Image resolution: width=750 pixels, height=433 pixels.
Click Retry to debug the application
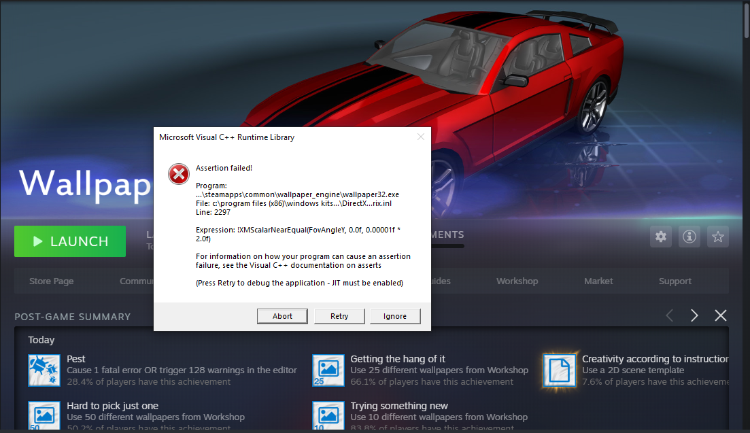(339, 316)
